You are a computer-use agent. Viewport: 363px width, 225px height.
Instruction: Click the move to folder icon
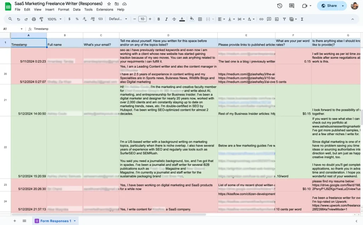(117, 4)
